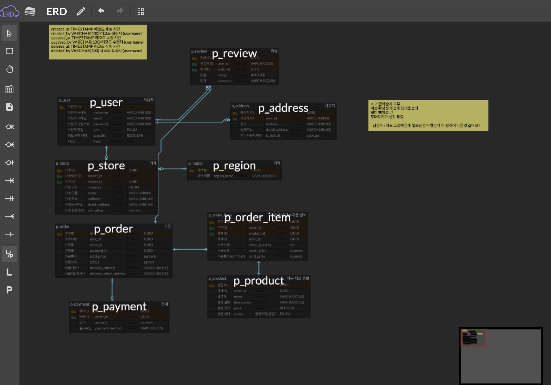Click the pencil edit title icon
The width and height of the screenshot is (551, 385).
(81, 12)
